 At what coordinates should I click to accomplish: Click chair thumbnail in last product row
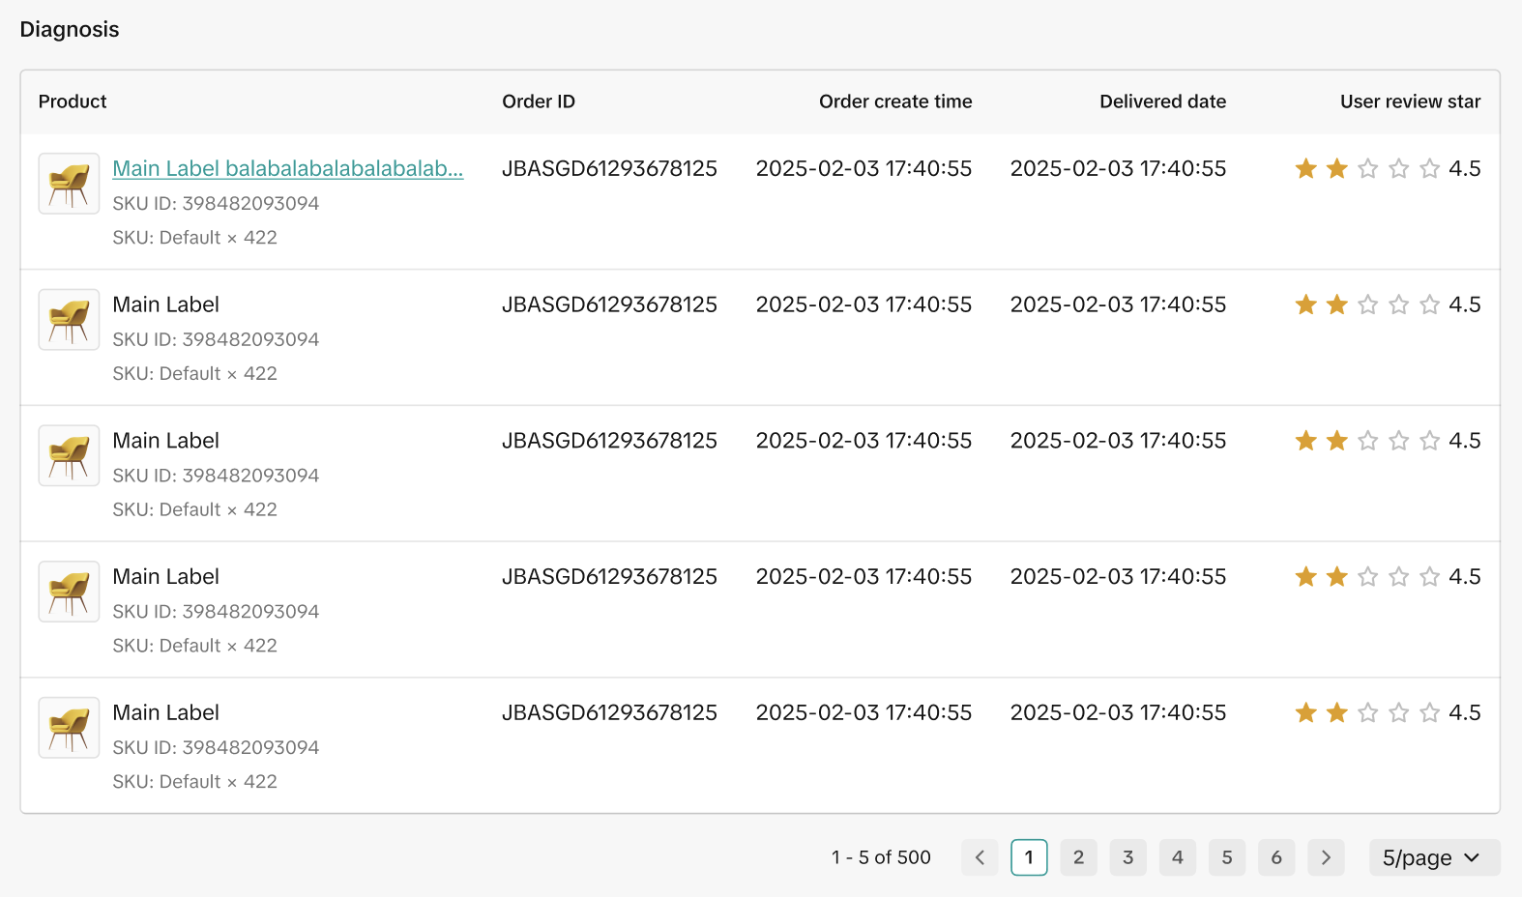(x=69, y=728)
